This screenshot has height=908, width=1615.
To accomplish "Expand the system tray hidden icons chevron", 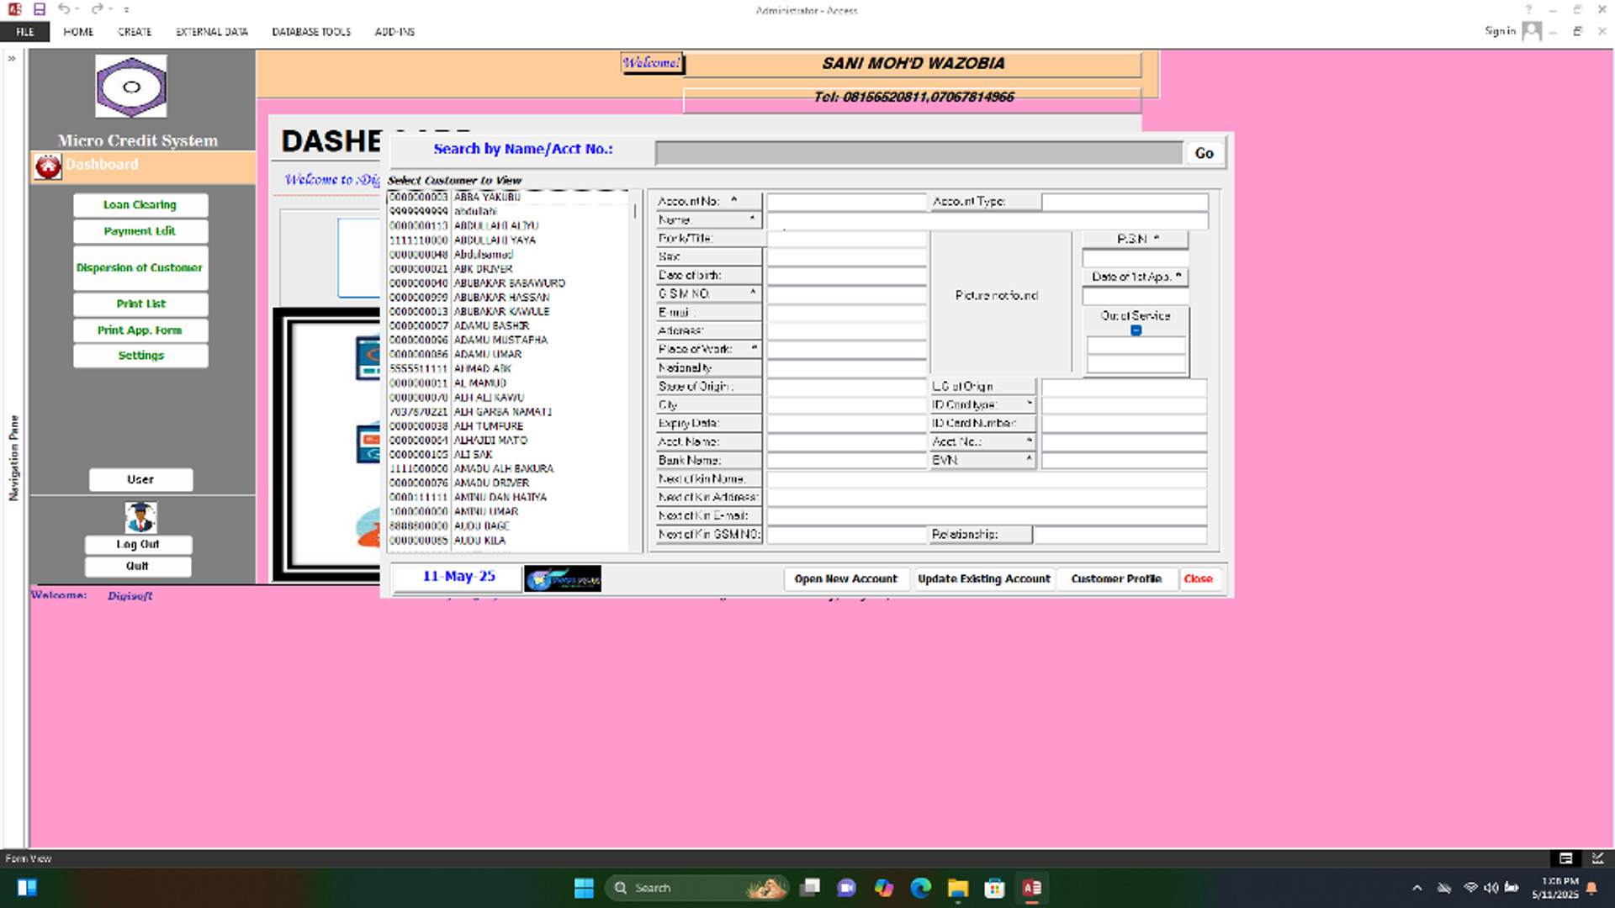I will [1416, 888].
